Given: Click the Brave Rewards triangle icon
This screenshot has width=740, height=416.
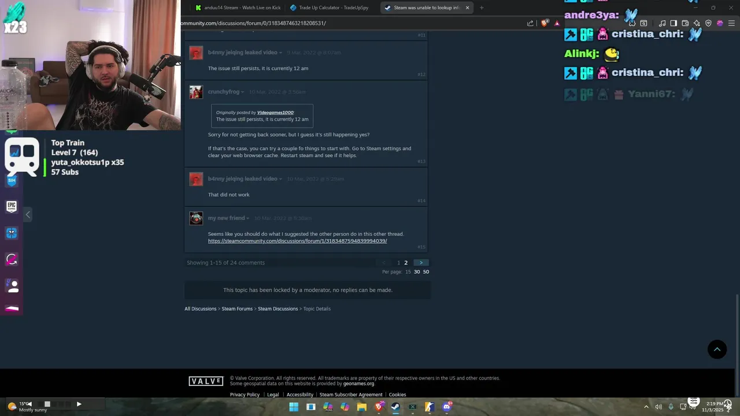Looking at the screenshot, I should (x=557, y=23).
